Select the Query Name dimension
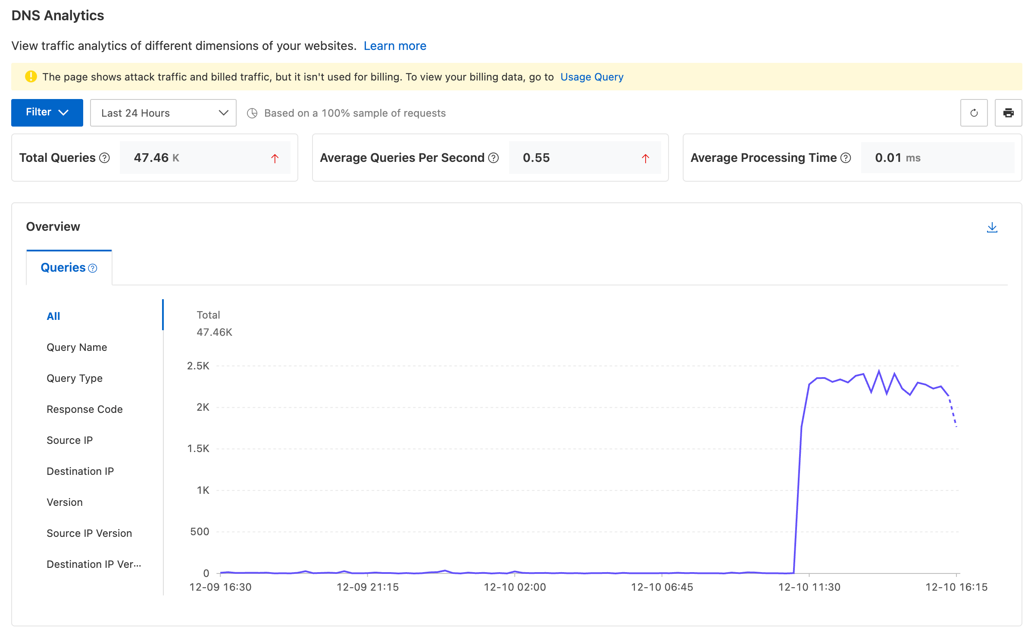Viewport: 1031px width, 632px height. [x=77, y=347]
